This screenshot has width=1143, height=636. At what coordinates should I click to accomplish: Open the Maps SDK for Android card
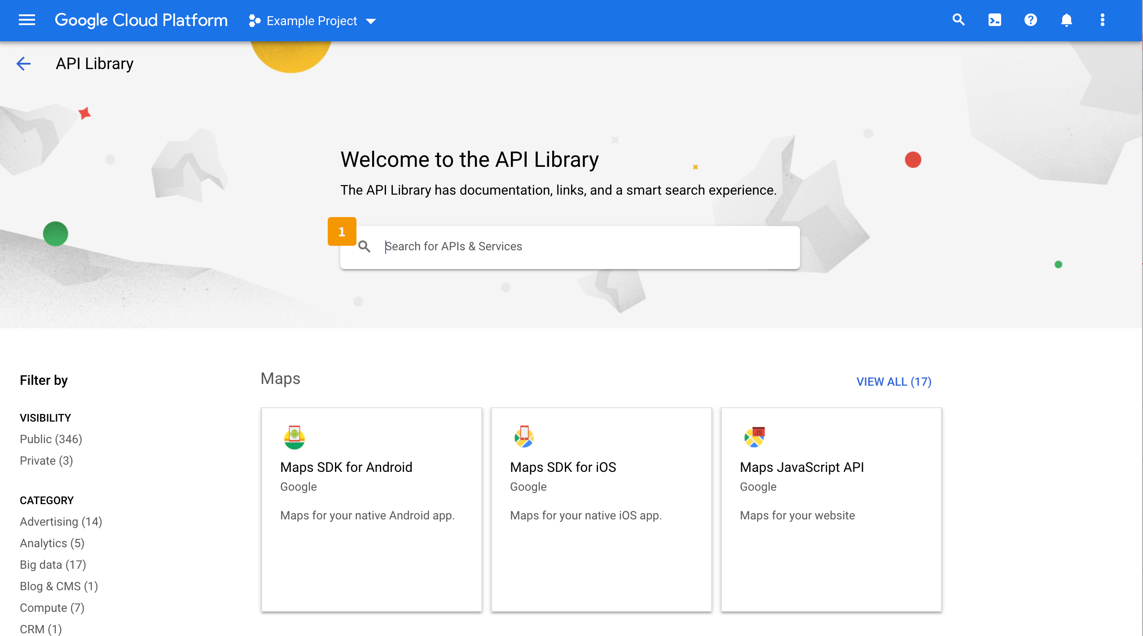(x=372, y=510)
